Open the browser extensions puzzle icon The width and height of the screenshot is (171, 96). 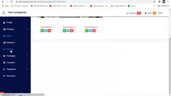click(x=159, y=2)
